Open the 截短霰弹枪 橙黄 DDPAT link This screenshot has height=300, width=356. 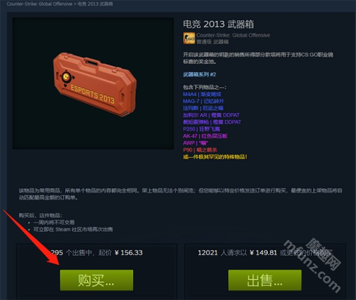click(212, 122)
